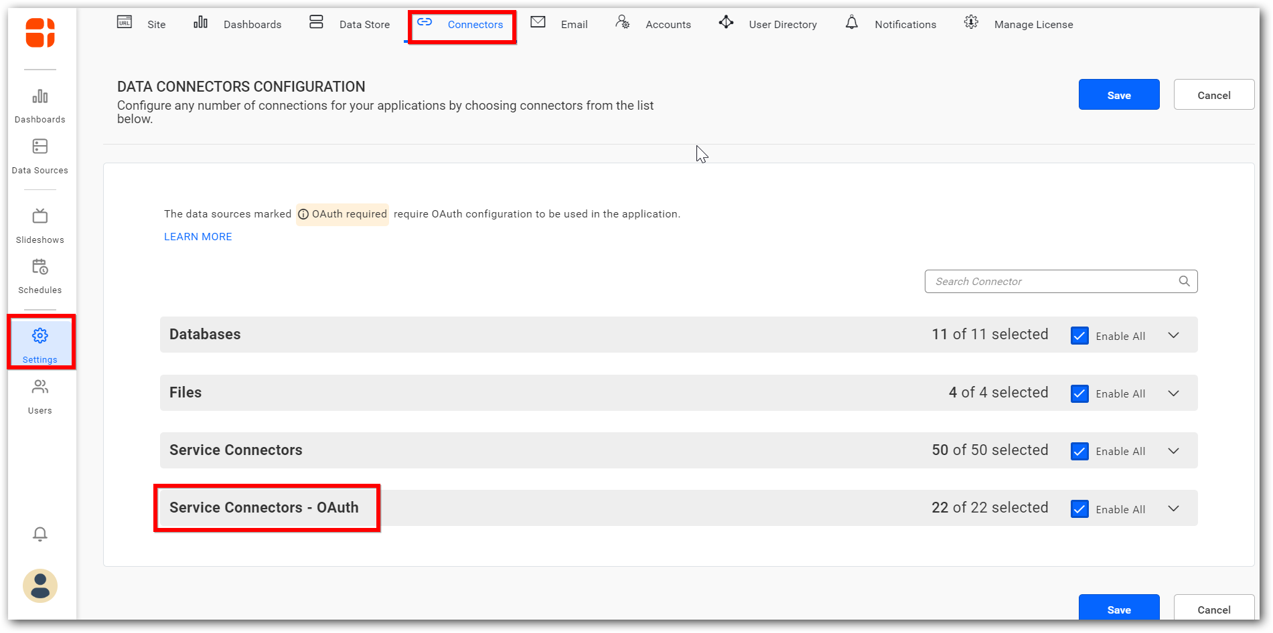Select the Connectors tab label
This screenshot has width=1273, height=633.
click(x=475, y=25)
